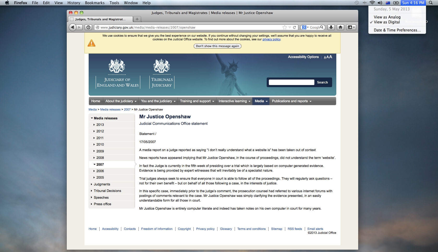
Task: Click the forward arrow button
Action: (x=80, y=27)
